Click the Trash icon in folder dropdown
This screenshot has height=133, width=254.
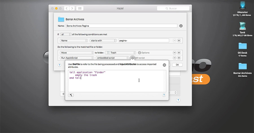click(108, 53)
